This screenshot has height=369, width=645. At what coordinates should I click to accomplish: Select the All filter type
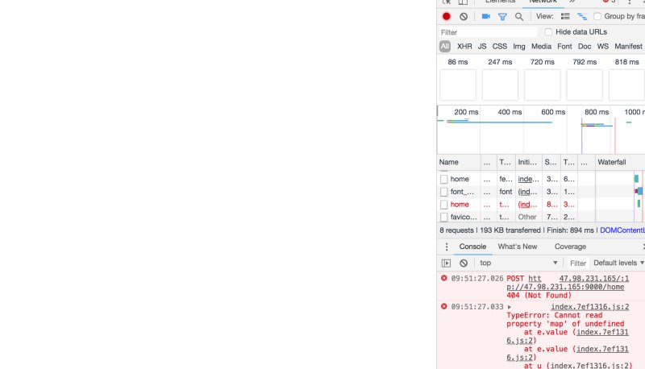pos(445,47)
